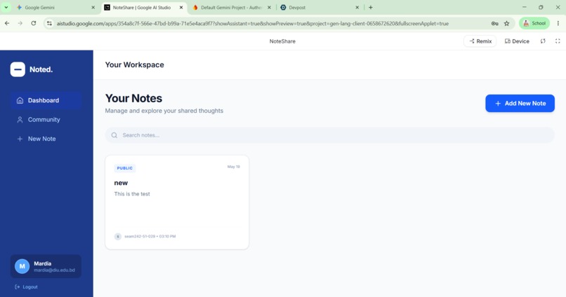This screenshot has height=297, width=566.
Task: Click the Mardia avatar circle
Action: click(22, 266)
